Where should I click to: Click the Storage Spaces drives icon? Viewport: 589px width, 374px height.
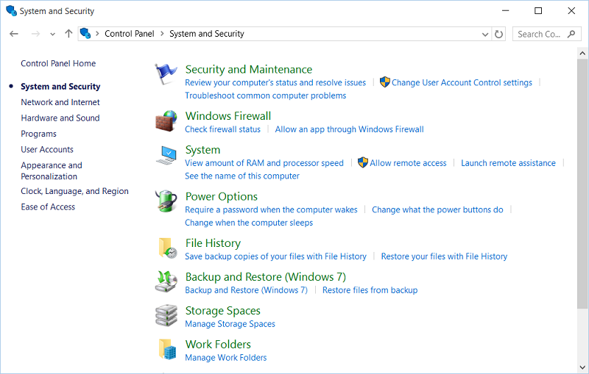[x=166, y=316]
